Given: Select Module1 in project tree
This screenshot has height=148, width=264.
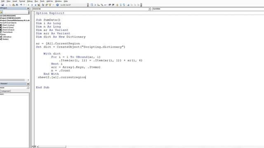Looking at the screenshot, I should tap(5, 39).
